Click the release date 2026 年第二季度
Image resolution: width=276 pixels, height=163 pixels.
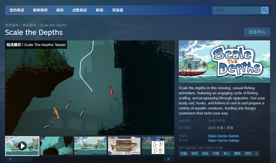[x=220, y=128]
